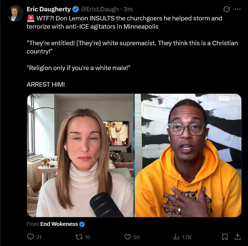Open the three-dot more options menu
The image size is (248, 246).
(238, 9)
